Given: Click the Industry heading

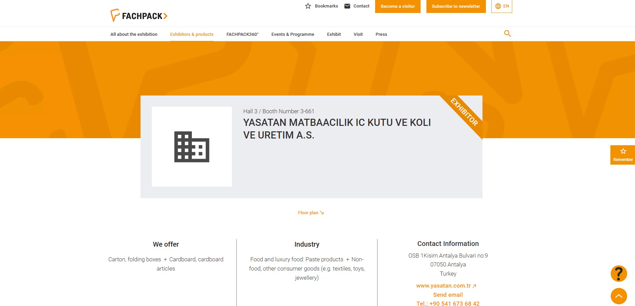Looking at the screenshot, I should pos(307,244).
